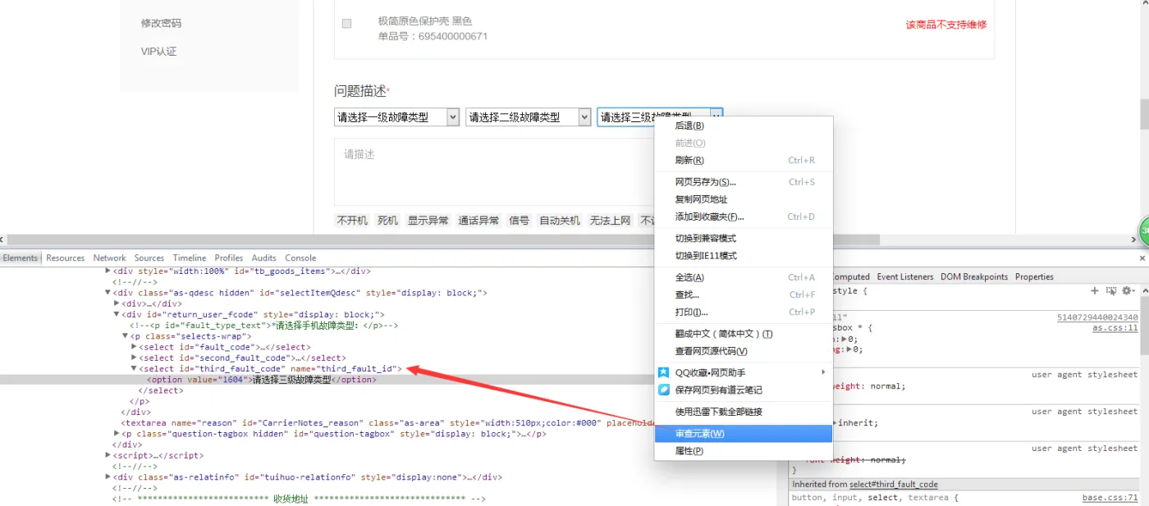
Task: Choose 后退(B) in the context menu
Action: 744,125
